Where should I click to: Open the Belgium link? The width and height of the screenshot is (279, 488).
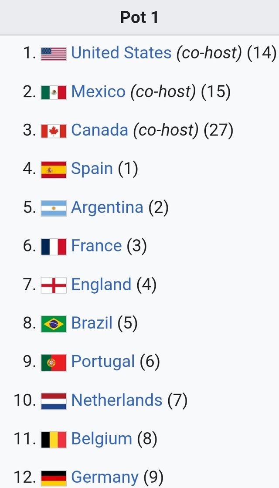pos(102,439)
